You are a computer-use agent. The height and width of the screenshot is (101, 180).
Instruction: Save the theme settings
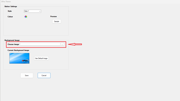(x=27, y=75)
